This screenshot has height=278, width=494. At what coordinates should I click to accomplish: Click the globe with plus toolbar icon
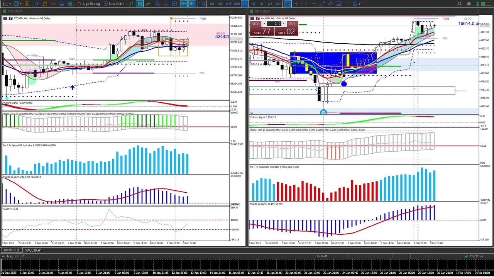70,4
